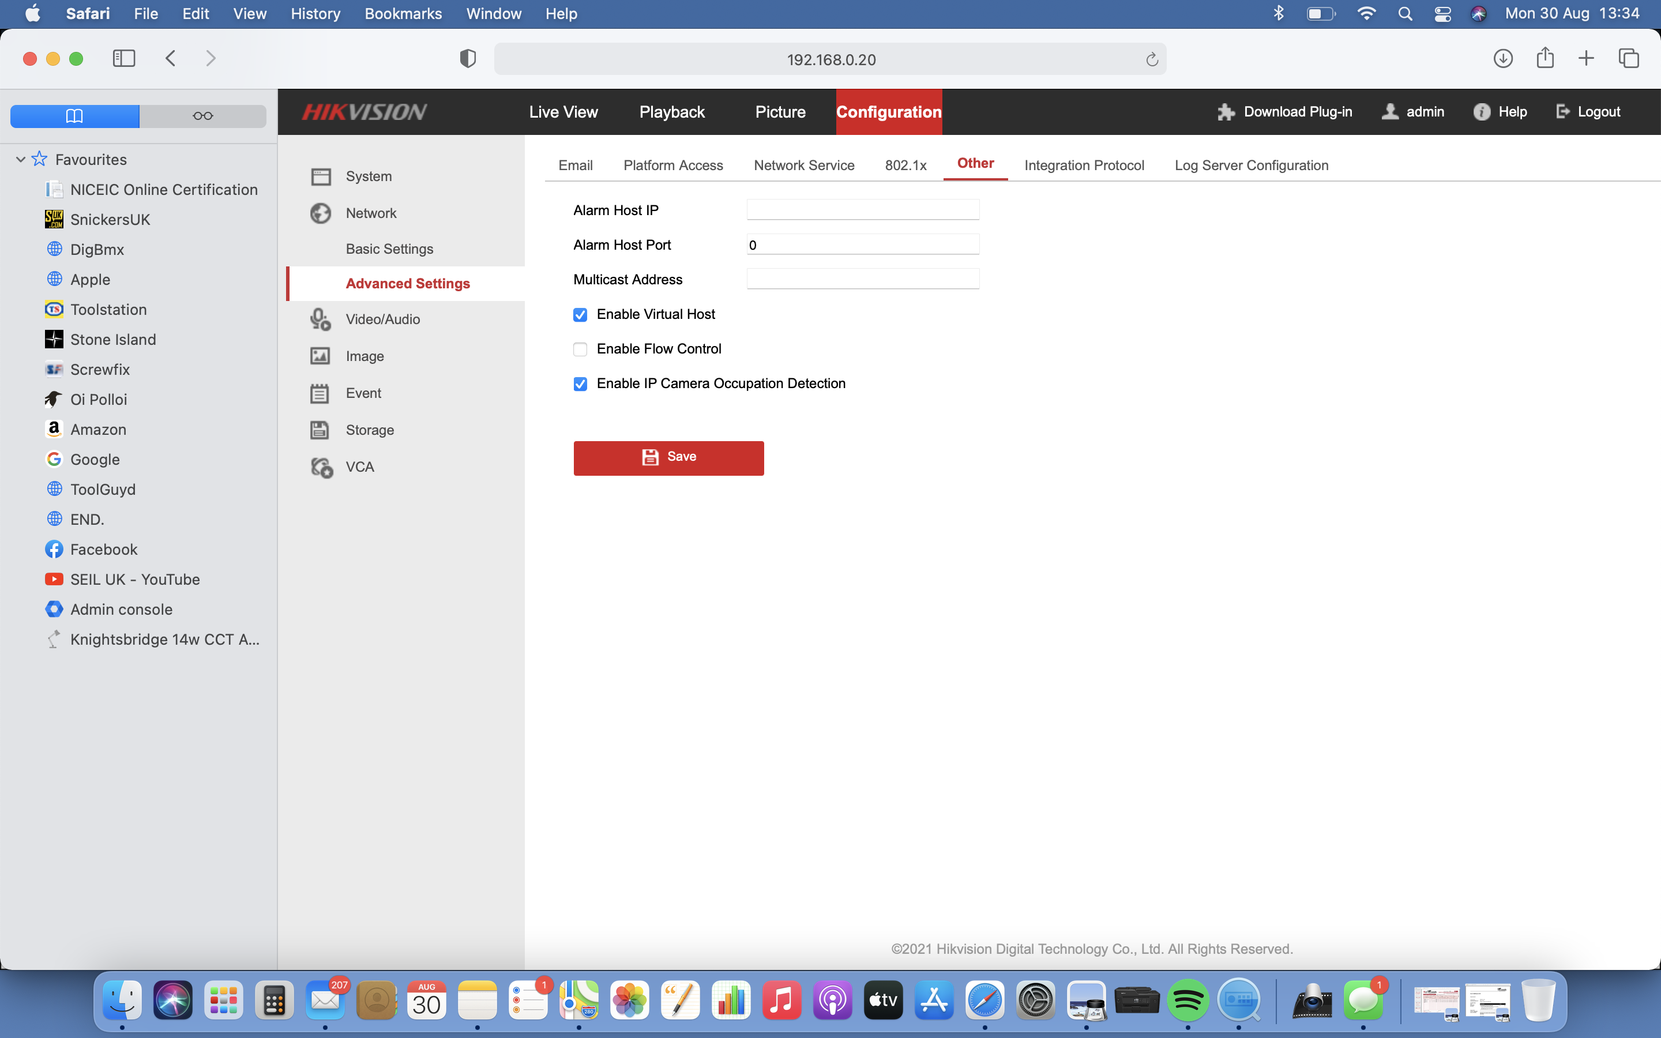Viewport: 1661px width, 1038px height.
Task: Open the Image settings section
Action: click(x=364, y=356)
